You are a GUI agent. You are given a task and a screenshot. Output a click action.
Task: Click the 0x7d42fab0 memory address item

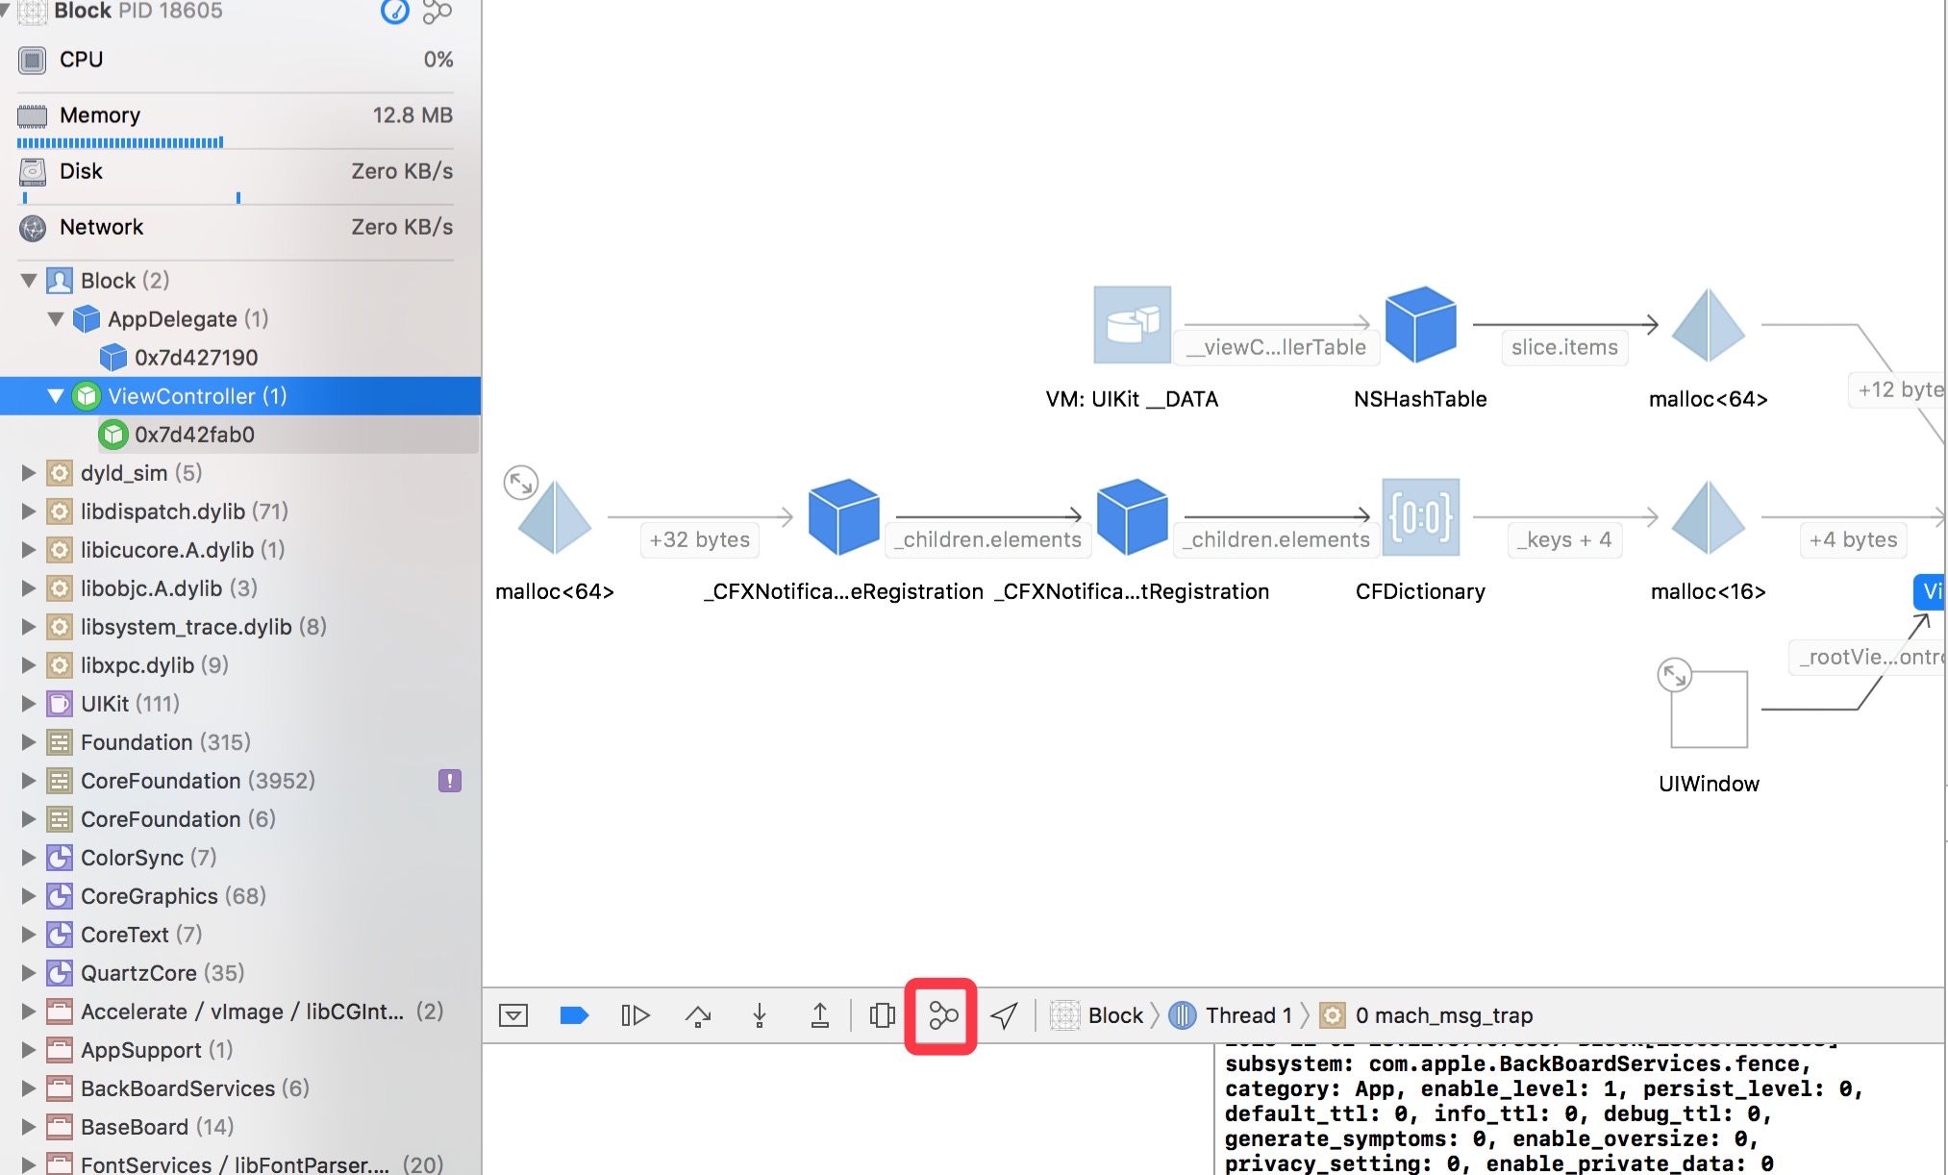click(195, 433)
